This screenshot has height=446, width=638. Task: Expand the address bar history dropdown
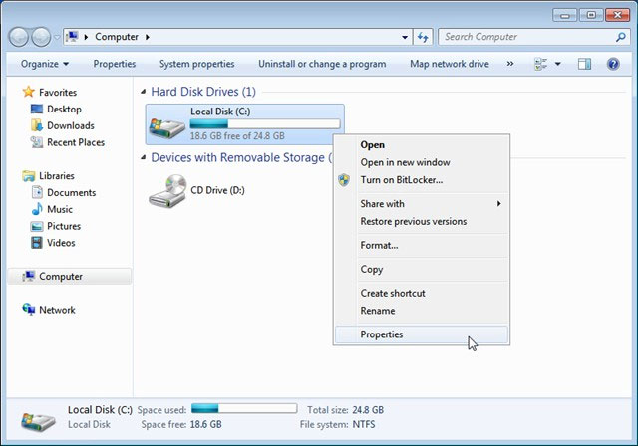(405, 37)
